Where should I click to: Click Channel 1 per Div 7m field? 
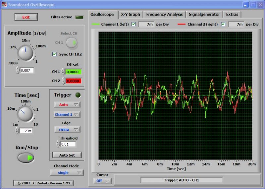(146, 24)
